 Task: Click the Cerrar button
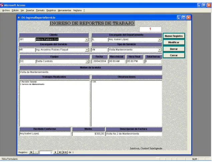tap(174, 55)
